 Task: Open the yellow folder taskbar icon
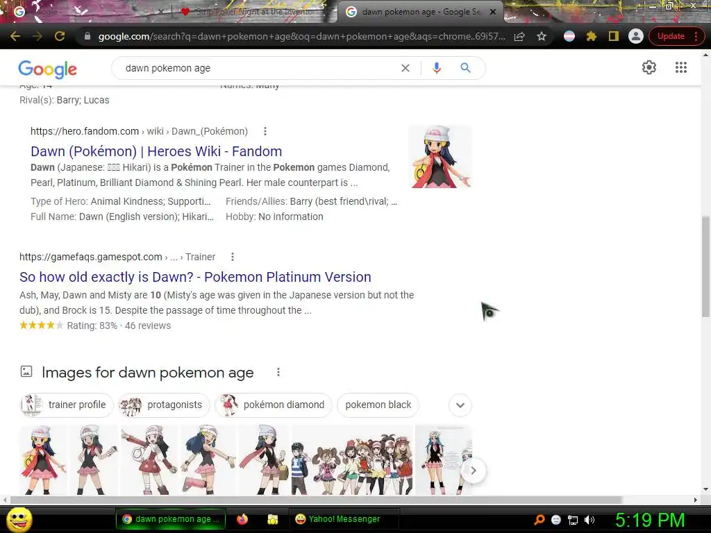(x=272, y=519)
